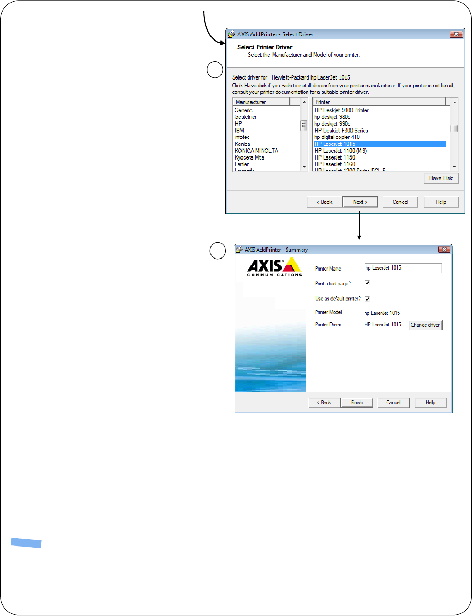Select hp digital copier 410
The image size is (472, 616).
[x=337, y=137]
